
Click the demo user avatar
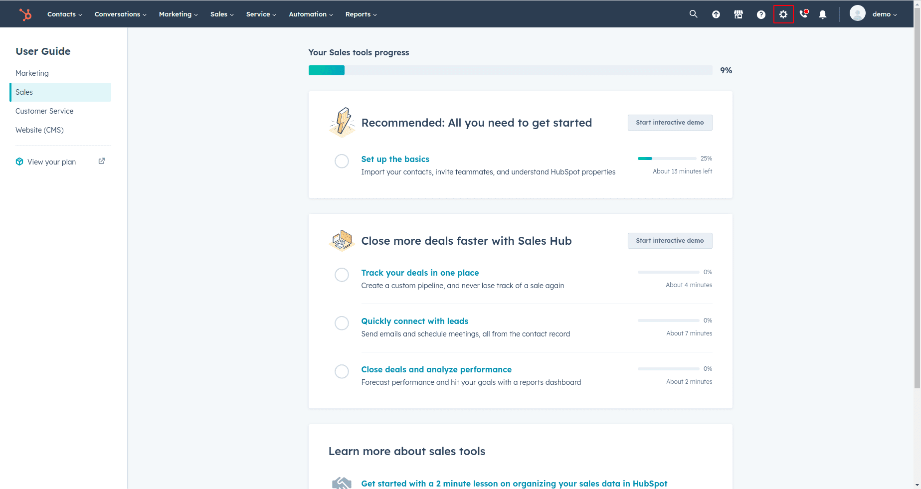click(x=857, y=13)
